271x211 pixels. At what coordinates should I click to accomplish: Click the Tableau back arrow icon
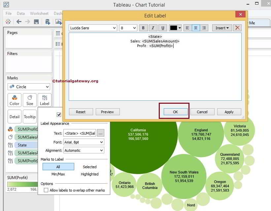point(19,22)
